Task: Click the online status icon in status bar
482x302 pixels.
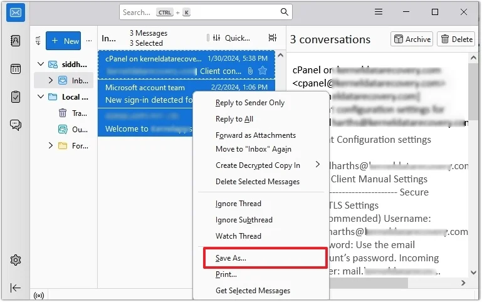Action: pyautogui.click(x=39, y=296)
